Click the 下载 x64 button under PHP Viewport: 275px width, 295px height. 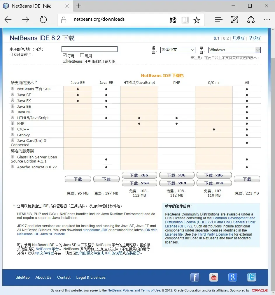[x=177, y=183]
